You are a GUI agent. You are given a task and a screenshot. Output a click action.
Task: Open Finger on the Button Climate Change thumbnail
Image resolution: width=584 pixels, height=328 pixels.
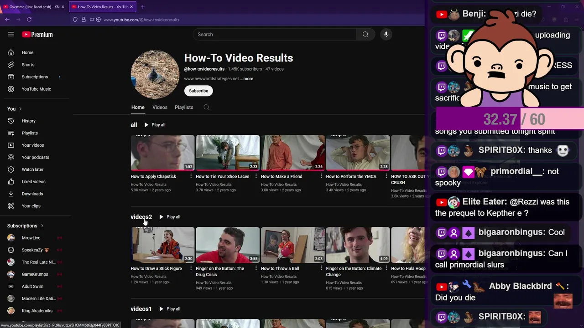pos(358,245)
